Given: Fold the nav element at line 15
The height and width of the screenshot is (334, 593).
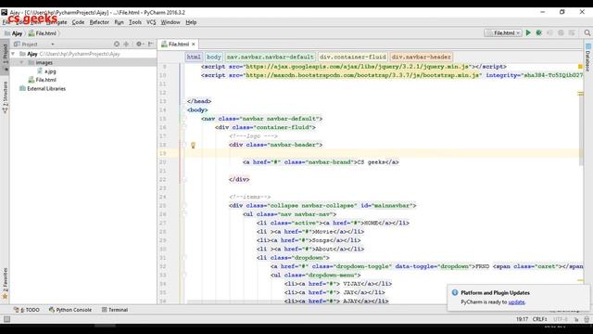Looking at the screenshot, I should pos(184,119).
